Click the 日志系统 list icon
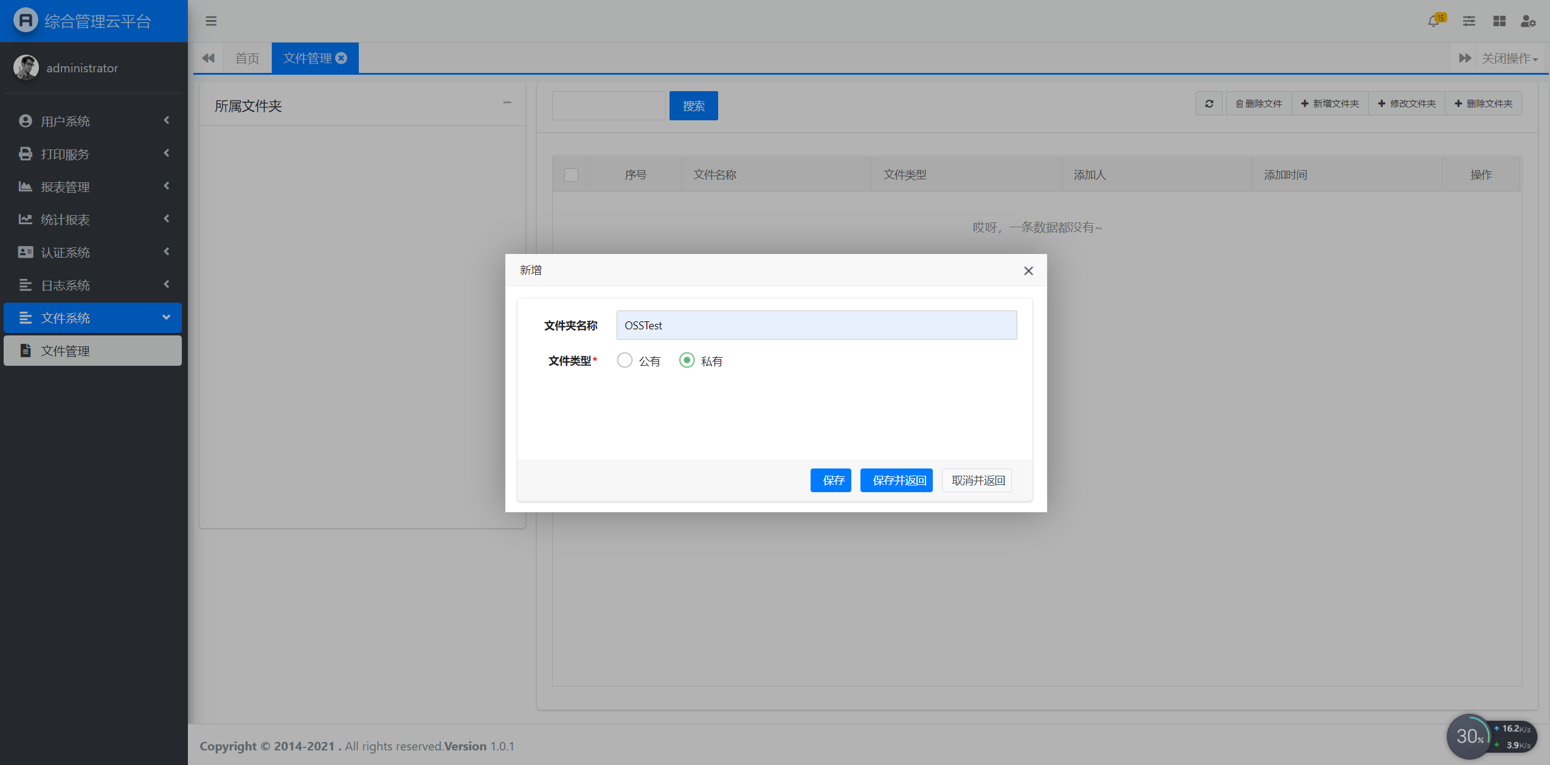Image resolution: width=1550 pixels, height=765 pixels. 26,285
